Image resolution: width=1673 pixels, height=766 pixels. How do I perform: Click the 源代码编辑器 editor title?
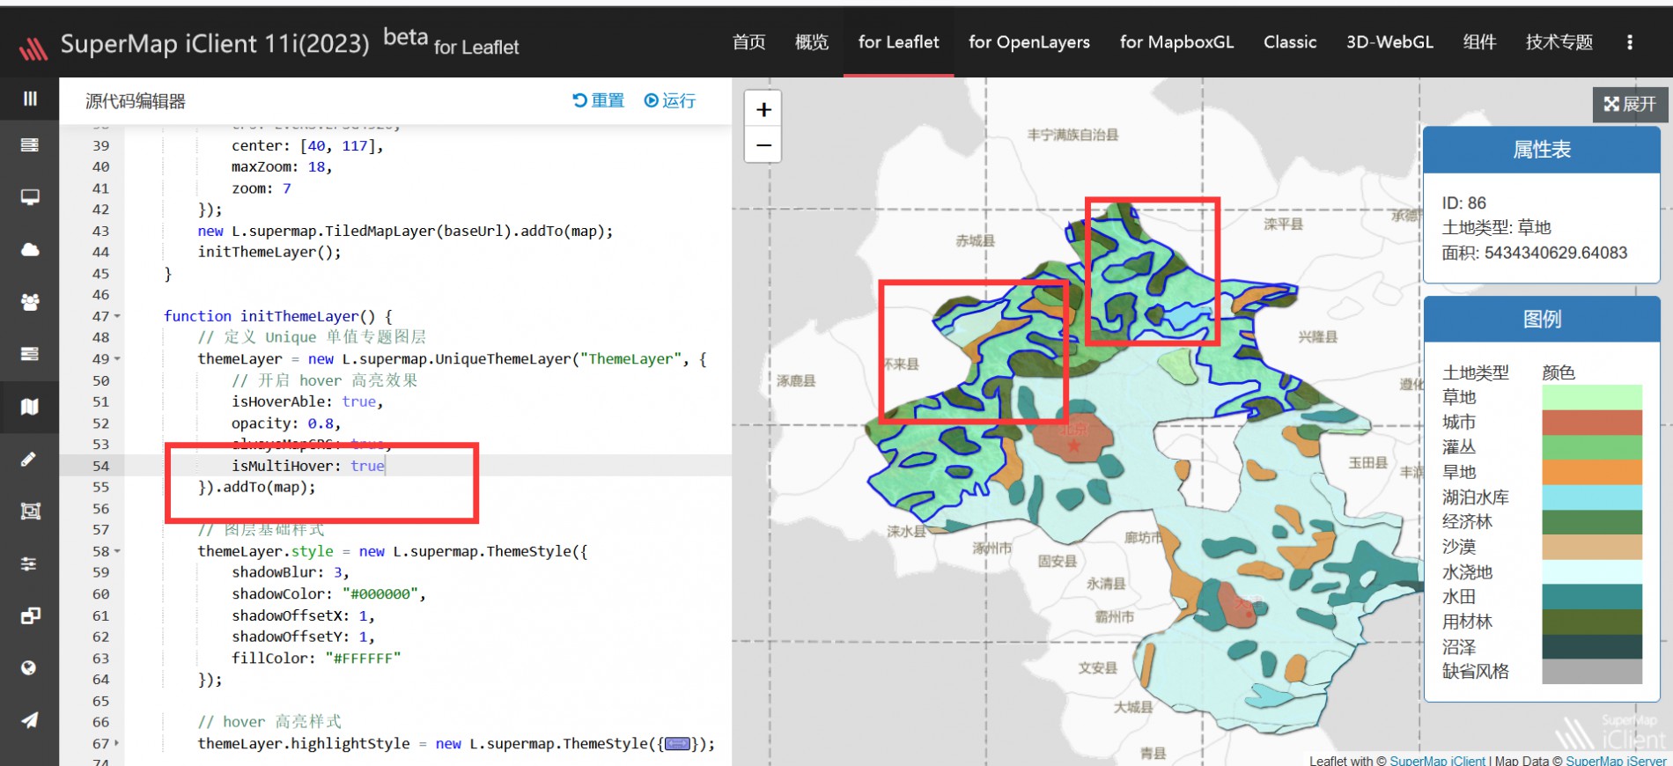[136, 101]
